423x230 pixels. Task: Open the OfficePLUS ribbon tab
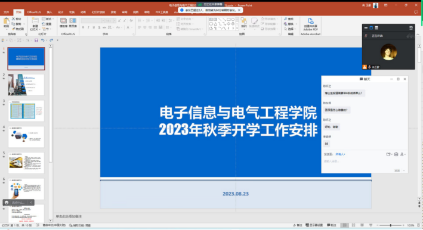(34, 12)
